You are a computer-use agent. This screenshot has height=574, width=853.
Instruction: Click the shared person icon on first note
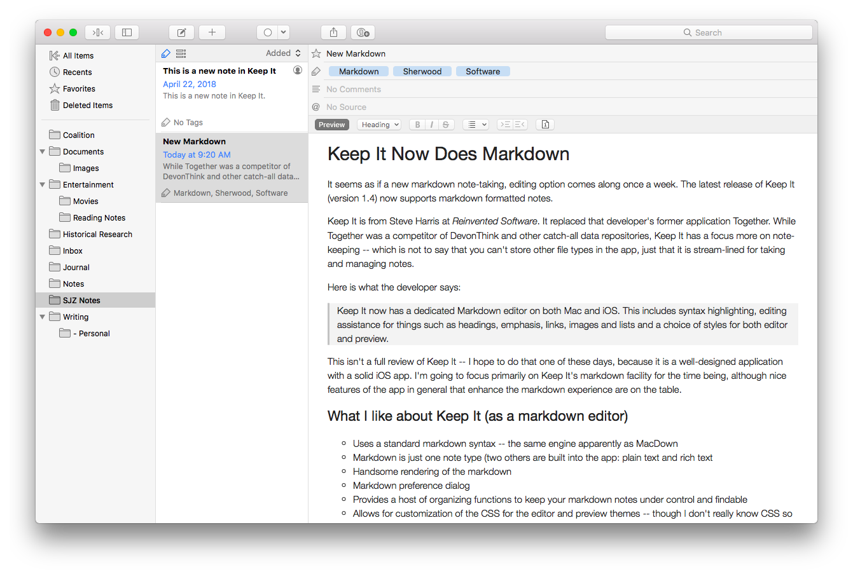[x=298, y=71]
